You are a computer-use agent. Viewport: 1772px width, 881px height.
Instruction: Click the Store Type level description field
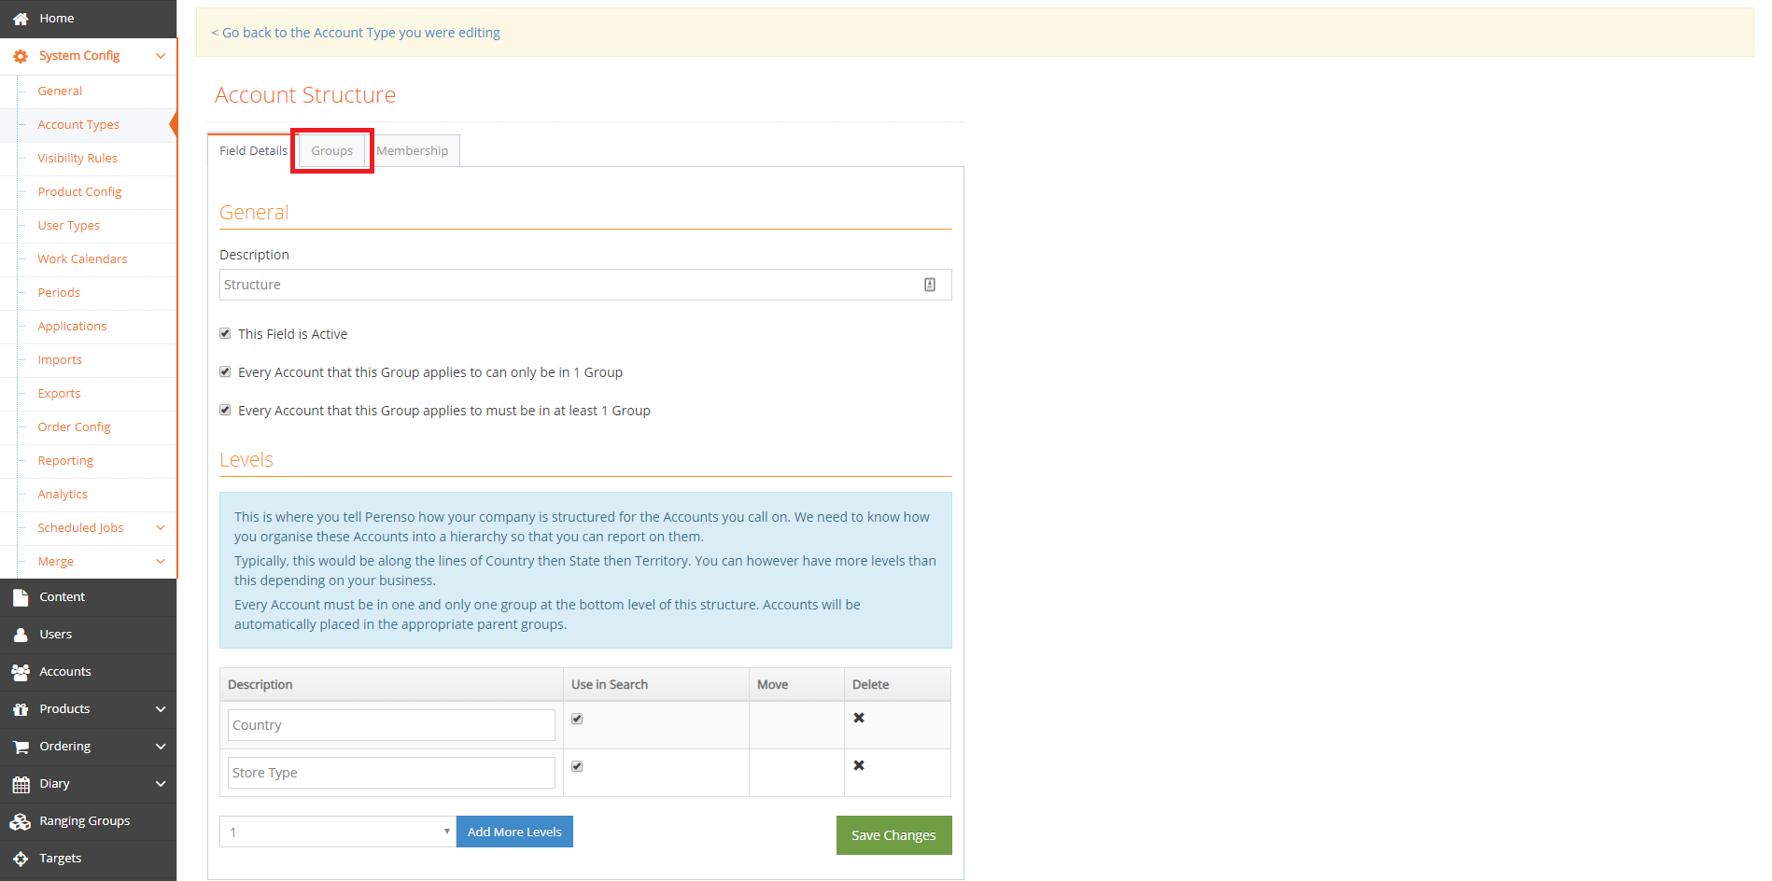(x=391, y=773)
